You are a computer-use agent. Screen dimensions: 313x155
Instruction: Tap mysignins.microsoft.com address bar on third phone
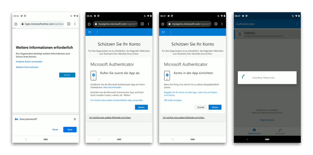point(189,24)
